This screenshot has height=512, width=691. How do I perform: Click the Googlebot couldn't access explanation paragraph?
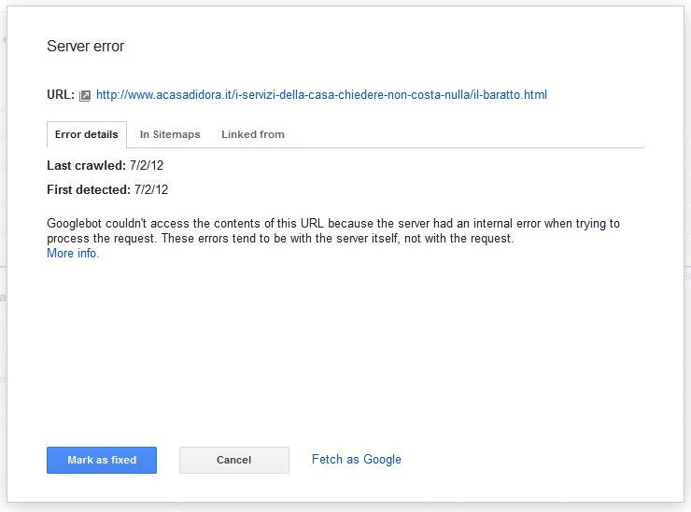tap(333, 230)
